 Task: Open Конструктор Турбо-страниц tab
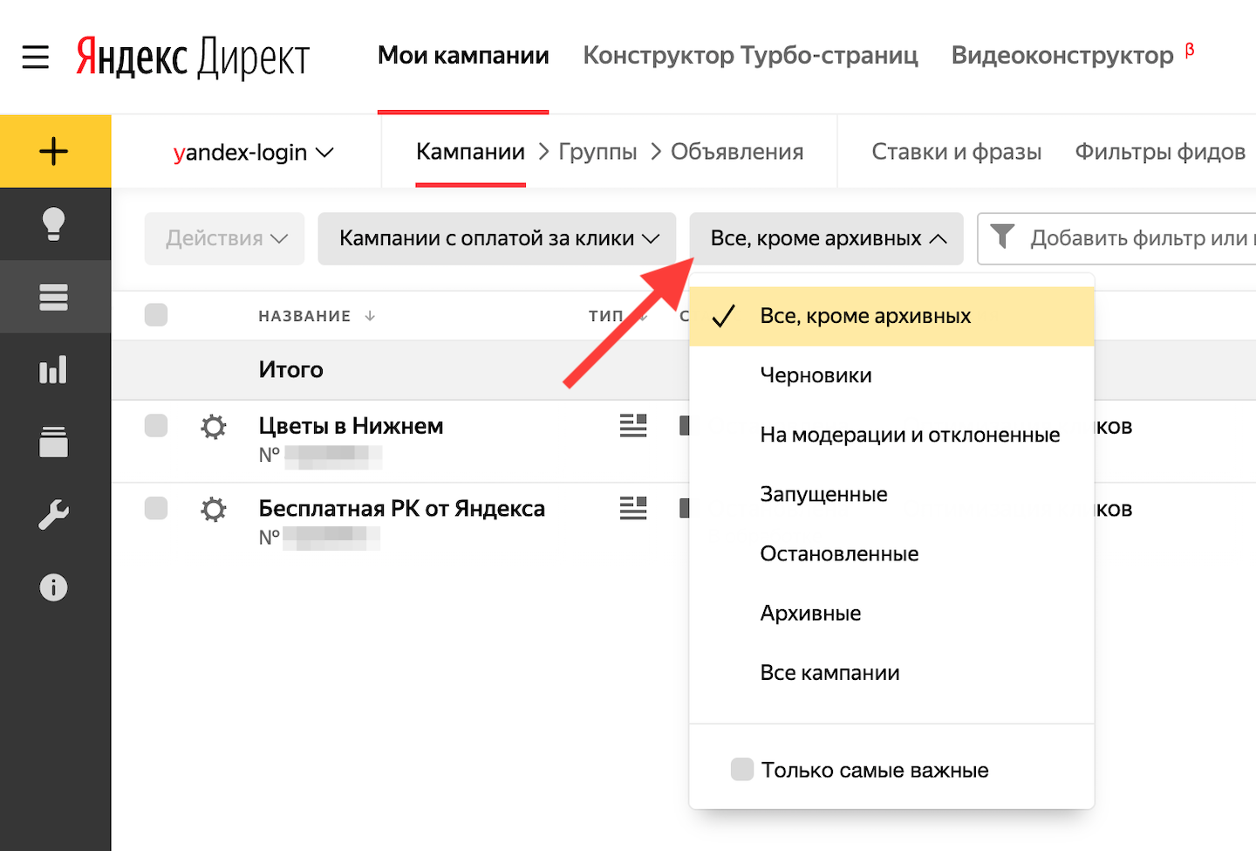(x=750, y=56)
